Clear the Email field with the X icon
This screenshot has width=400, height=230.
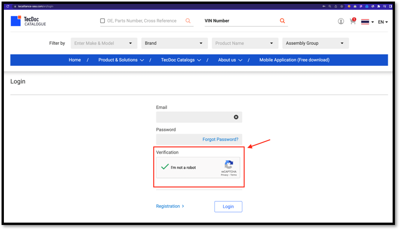coord(236,117)
